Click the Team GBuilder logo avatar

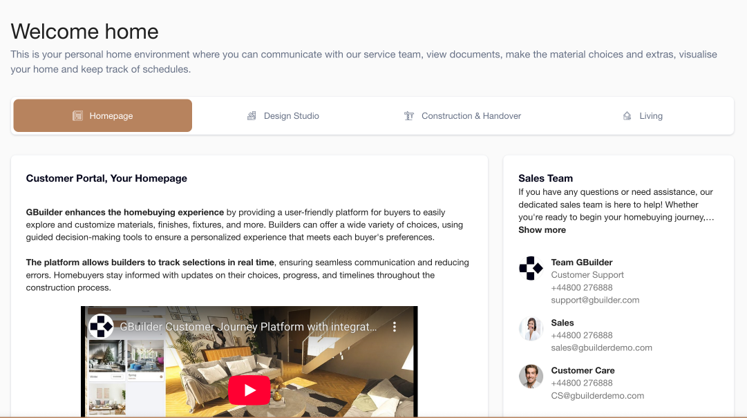point(531,268)
